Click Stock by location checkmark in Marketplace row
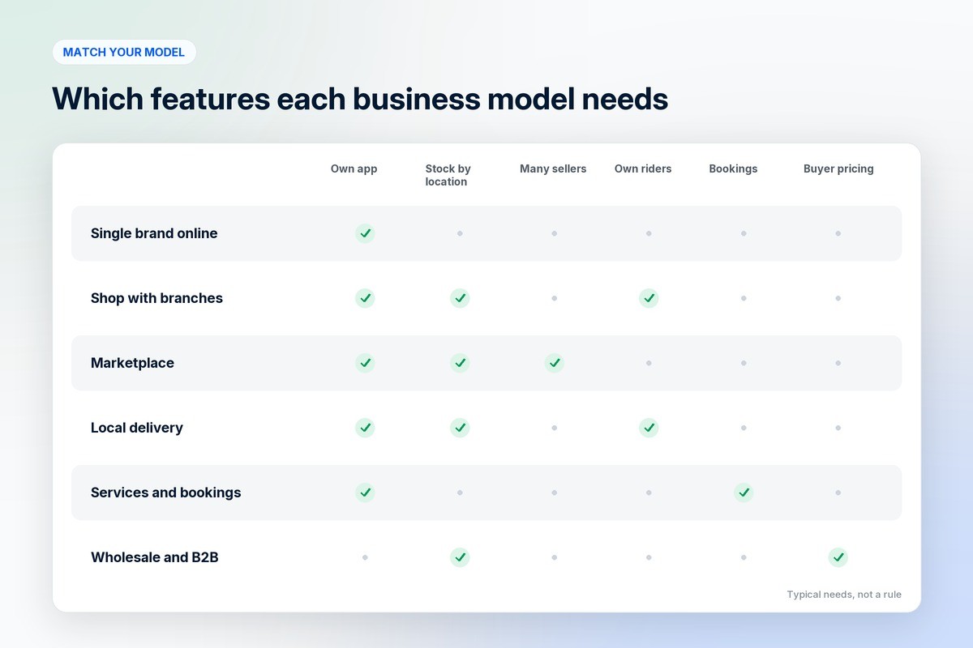Viewport: 973px width, 648px height. tap(460, 363)
